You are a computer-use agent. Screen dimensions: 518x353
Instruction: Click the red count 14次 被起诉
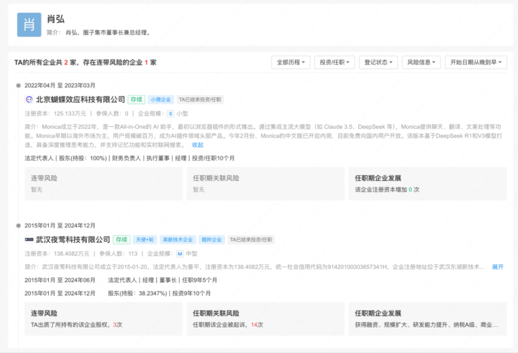click(257, 325)
